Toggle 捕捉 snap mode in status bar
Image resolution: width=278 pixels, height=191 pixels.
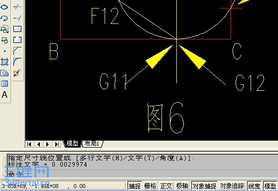135,186
